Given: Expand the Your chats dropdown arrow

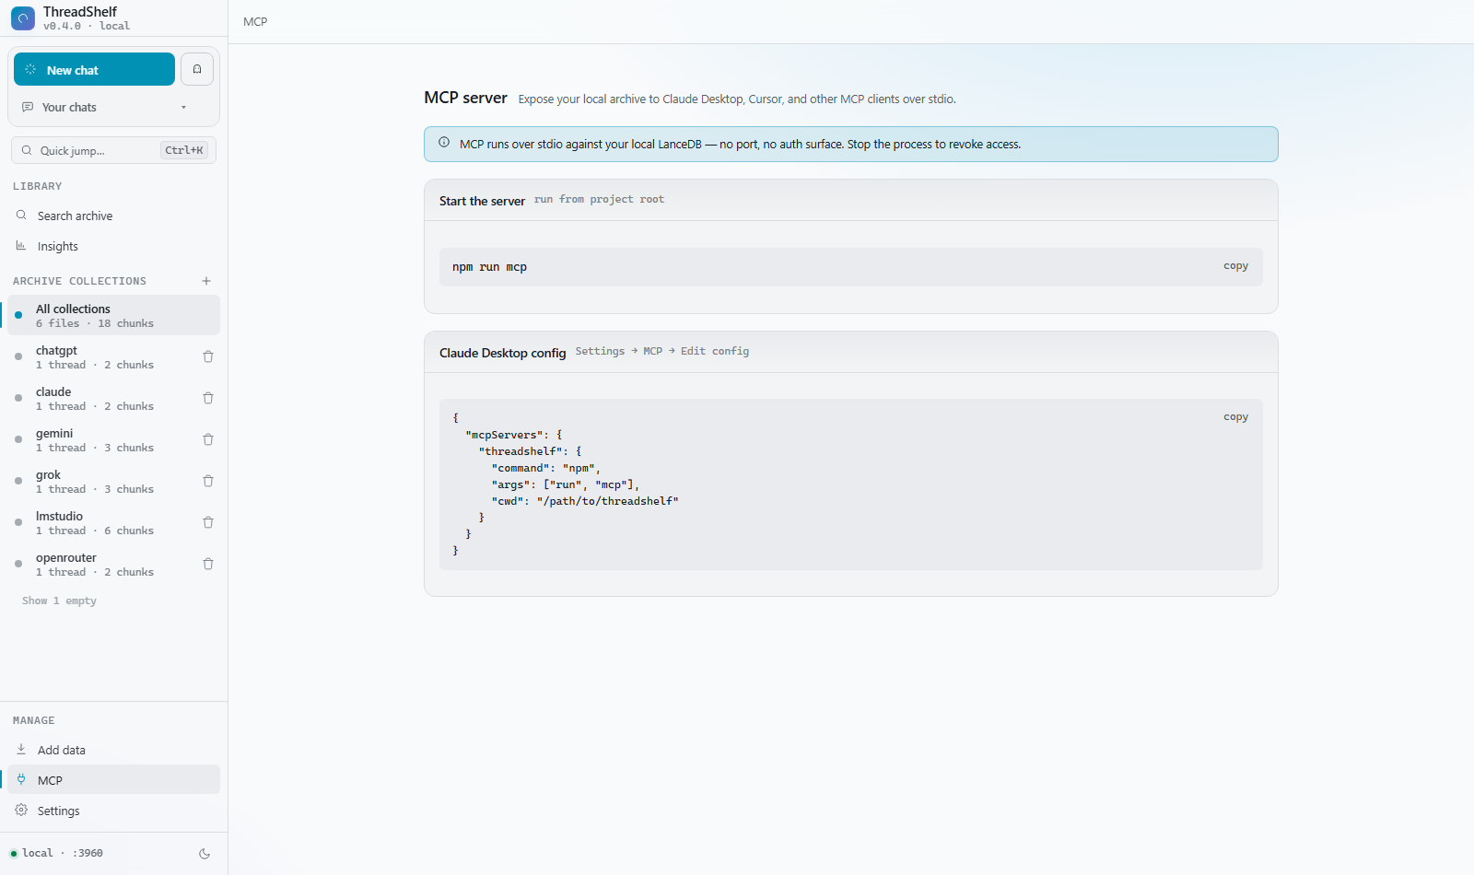Looking at the screenshot, I should pyautogui.click(x=183, y=108).
